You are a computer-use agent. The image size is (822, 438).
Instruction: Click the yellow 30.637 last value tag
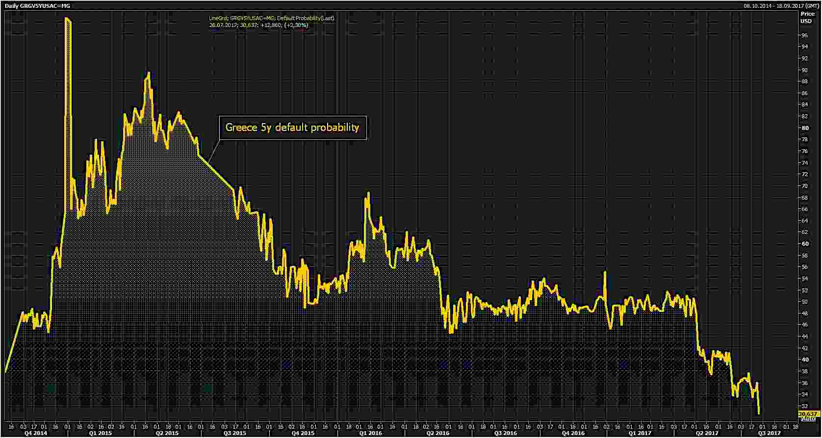point(809,414)
